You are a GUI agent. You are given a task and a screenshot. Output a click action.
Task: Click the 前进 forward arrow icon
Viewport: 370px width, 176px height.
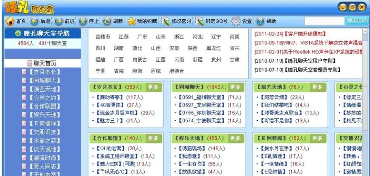(59, 21)
